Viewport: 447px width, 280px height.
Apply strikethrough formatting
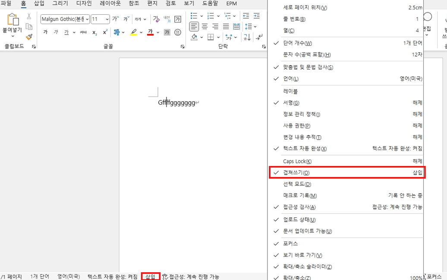[83, 32]
